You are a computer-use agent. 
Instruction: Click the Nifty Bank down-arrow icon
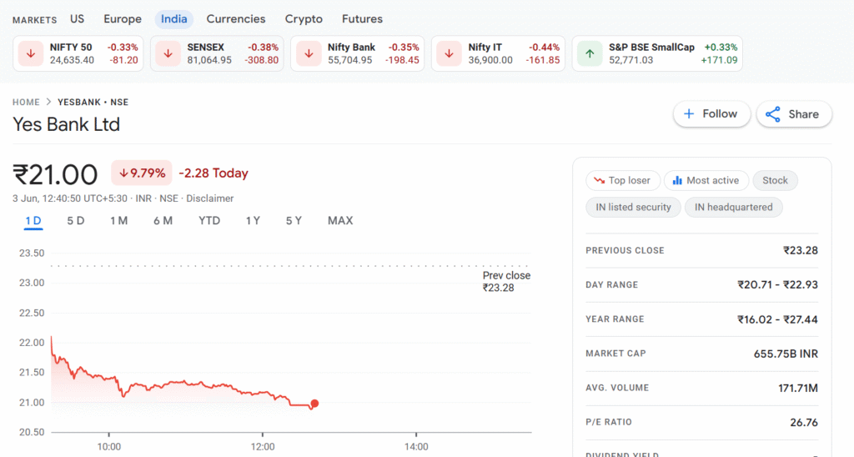click(x=309, y=54)
